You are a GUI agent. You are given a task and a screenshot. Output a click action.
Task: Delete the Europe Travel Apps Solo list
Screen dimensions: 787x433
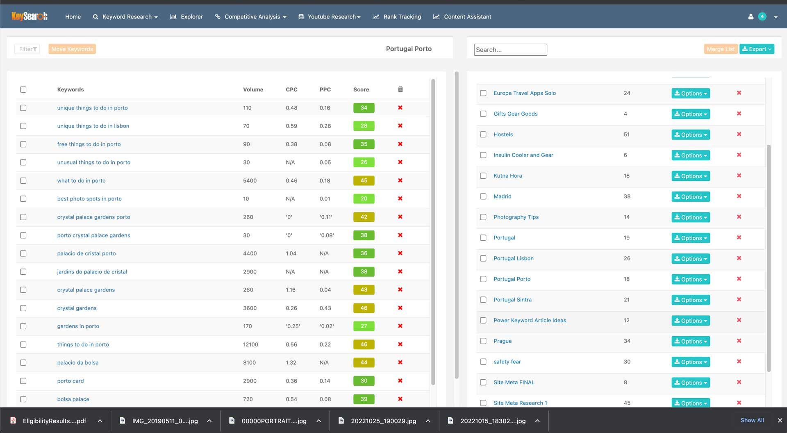tap(739, 93)
